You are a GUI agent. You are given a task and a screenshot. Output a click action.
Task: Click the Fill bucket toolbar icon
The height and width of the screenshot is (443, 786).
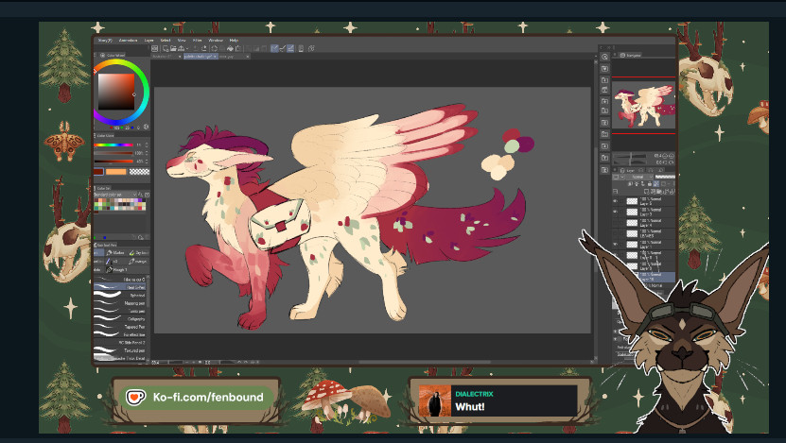click(x=230, y=48)
